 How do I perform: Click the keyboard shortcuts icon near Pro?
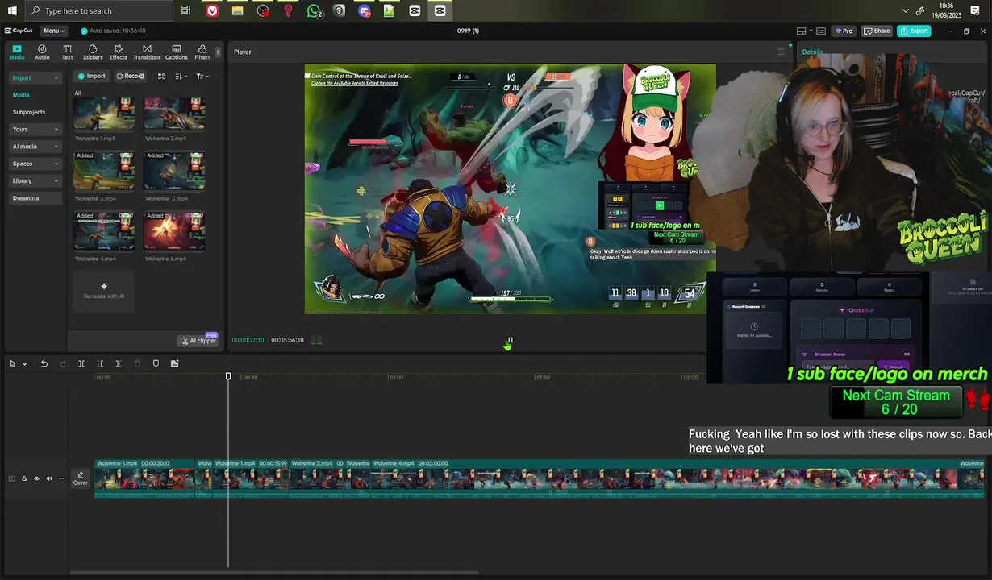(821, 31)
